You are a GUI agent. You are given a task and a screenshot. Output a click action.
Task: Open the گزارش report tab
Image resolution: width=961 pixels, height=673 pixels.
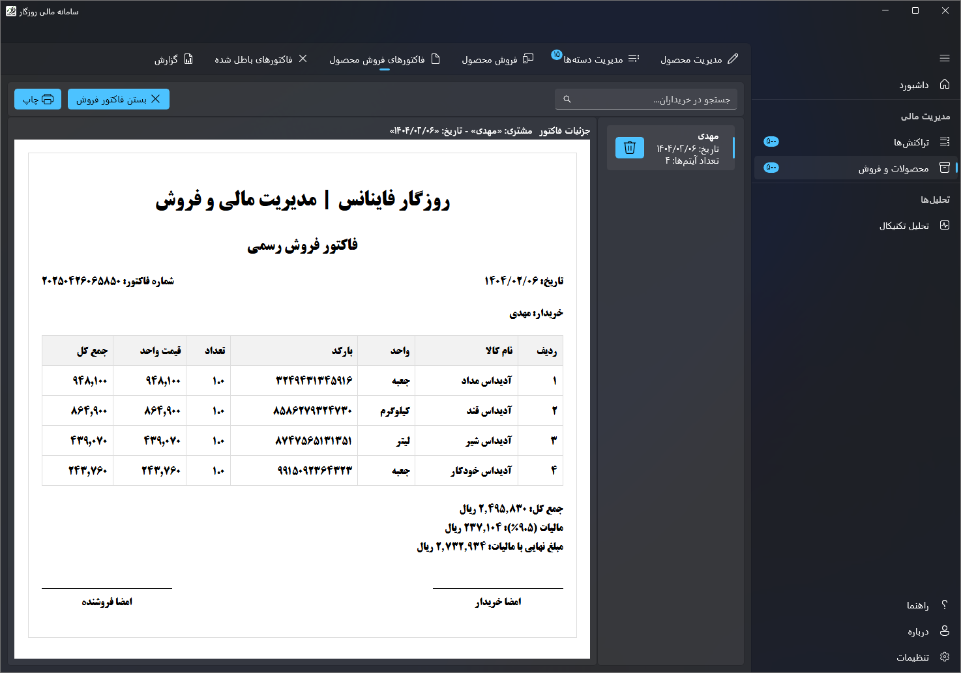[x=173, y=59]
